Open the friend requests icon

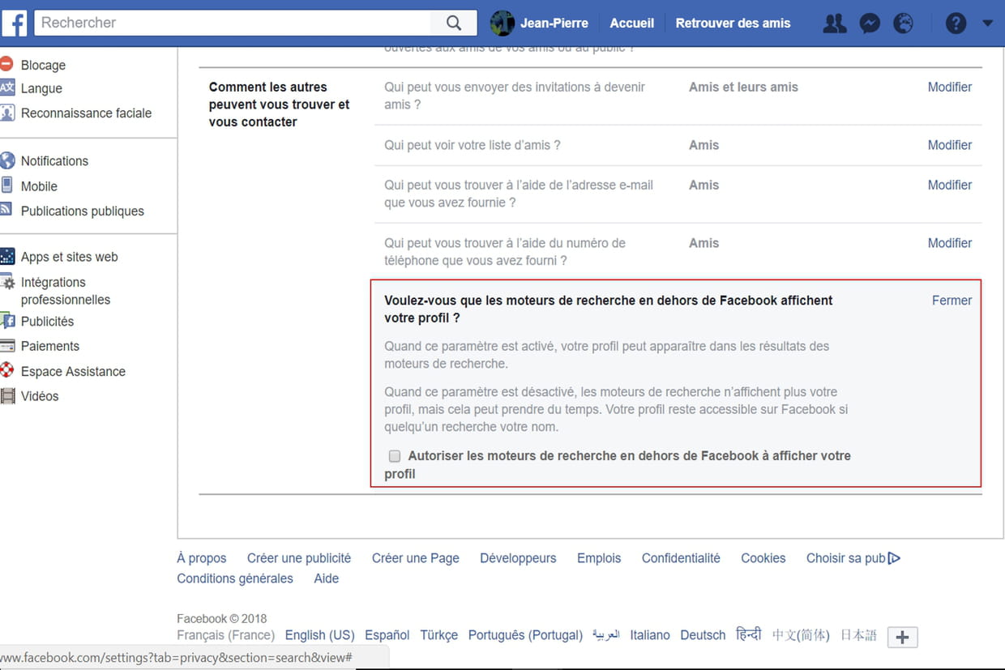(834, 23)
